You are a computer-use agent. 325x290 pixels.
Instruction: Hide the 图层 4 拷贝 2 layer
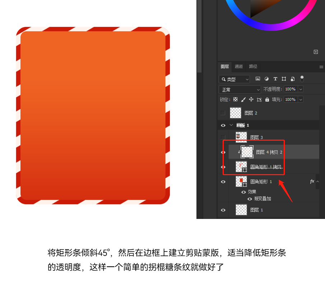[x=223, y=152]
